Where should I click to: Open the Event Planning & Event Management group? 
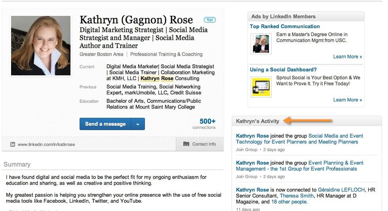tap(300, 166)
